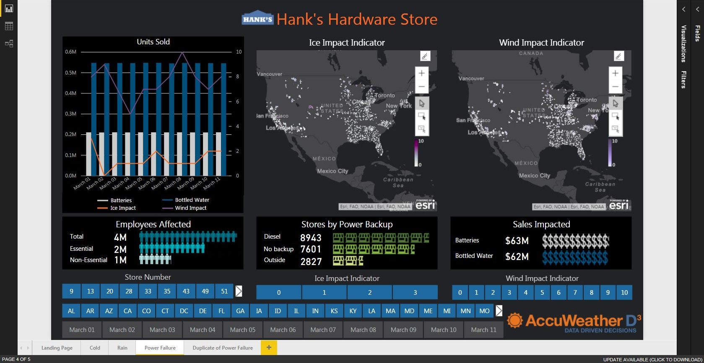Switch to the Rain tab
The image size is (704, 363).
pos(122,348)
